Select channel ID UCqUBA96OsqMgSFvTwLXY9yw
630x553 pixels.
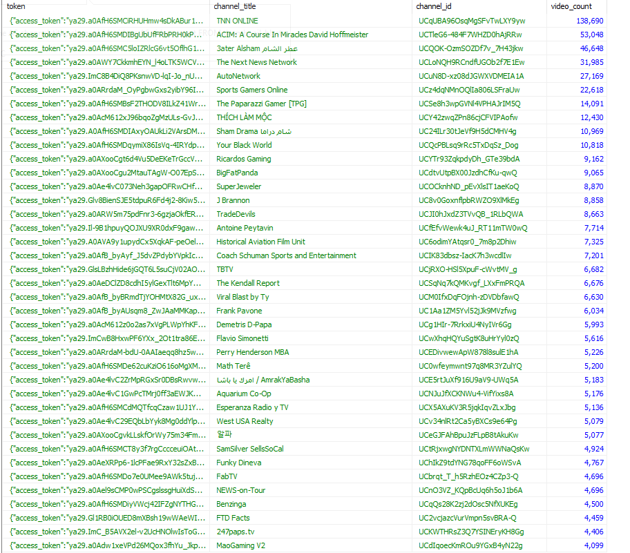tap(472, 21)
